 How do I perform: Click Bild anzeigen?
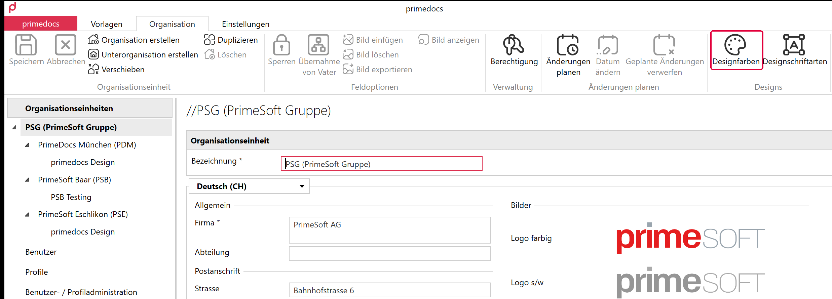pos(449,40)
